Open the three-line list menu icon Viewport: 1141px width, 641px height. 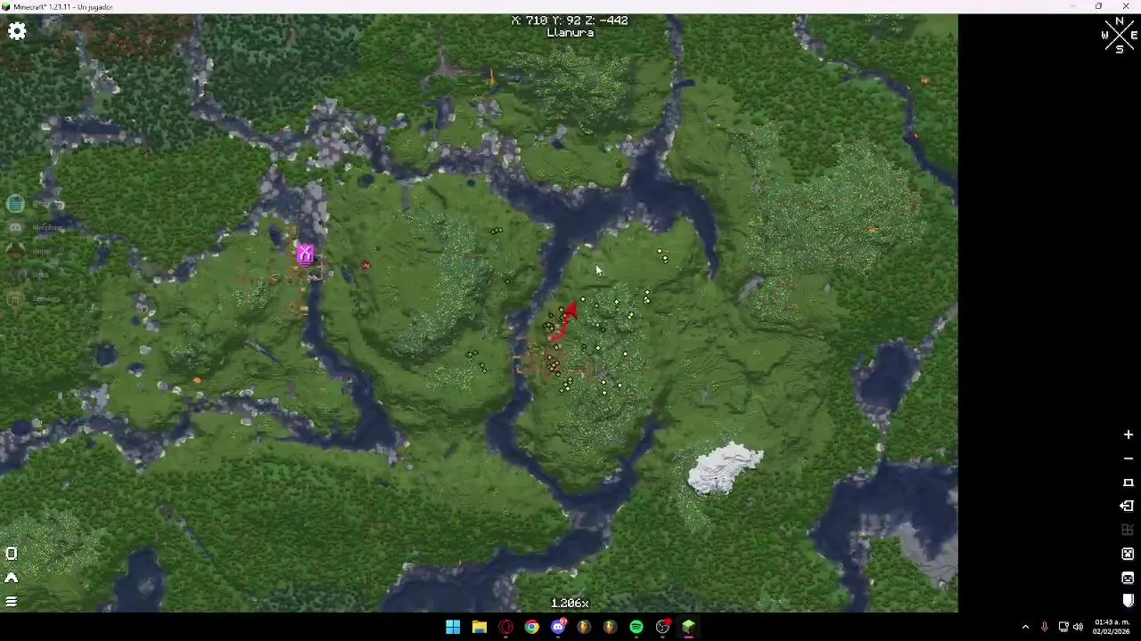click(12, 602)
